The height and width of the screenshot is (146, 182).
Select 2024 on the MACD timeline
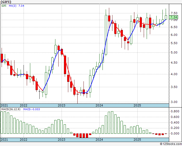tap(99, 140)
